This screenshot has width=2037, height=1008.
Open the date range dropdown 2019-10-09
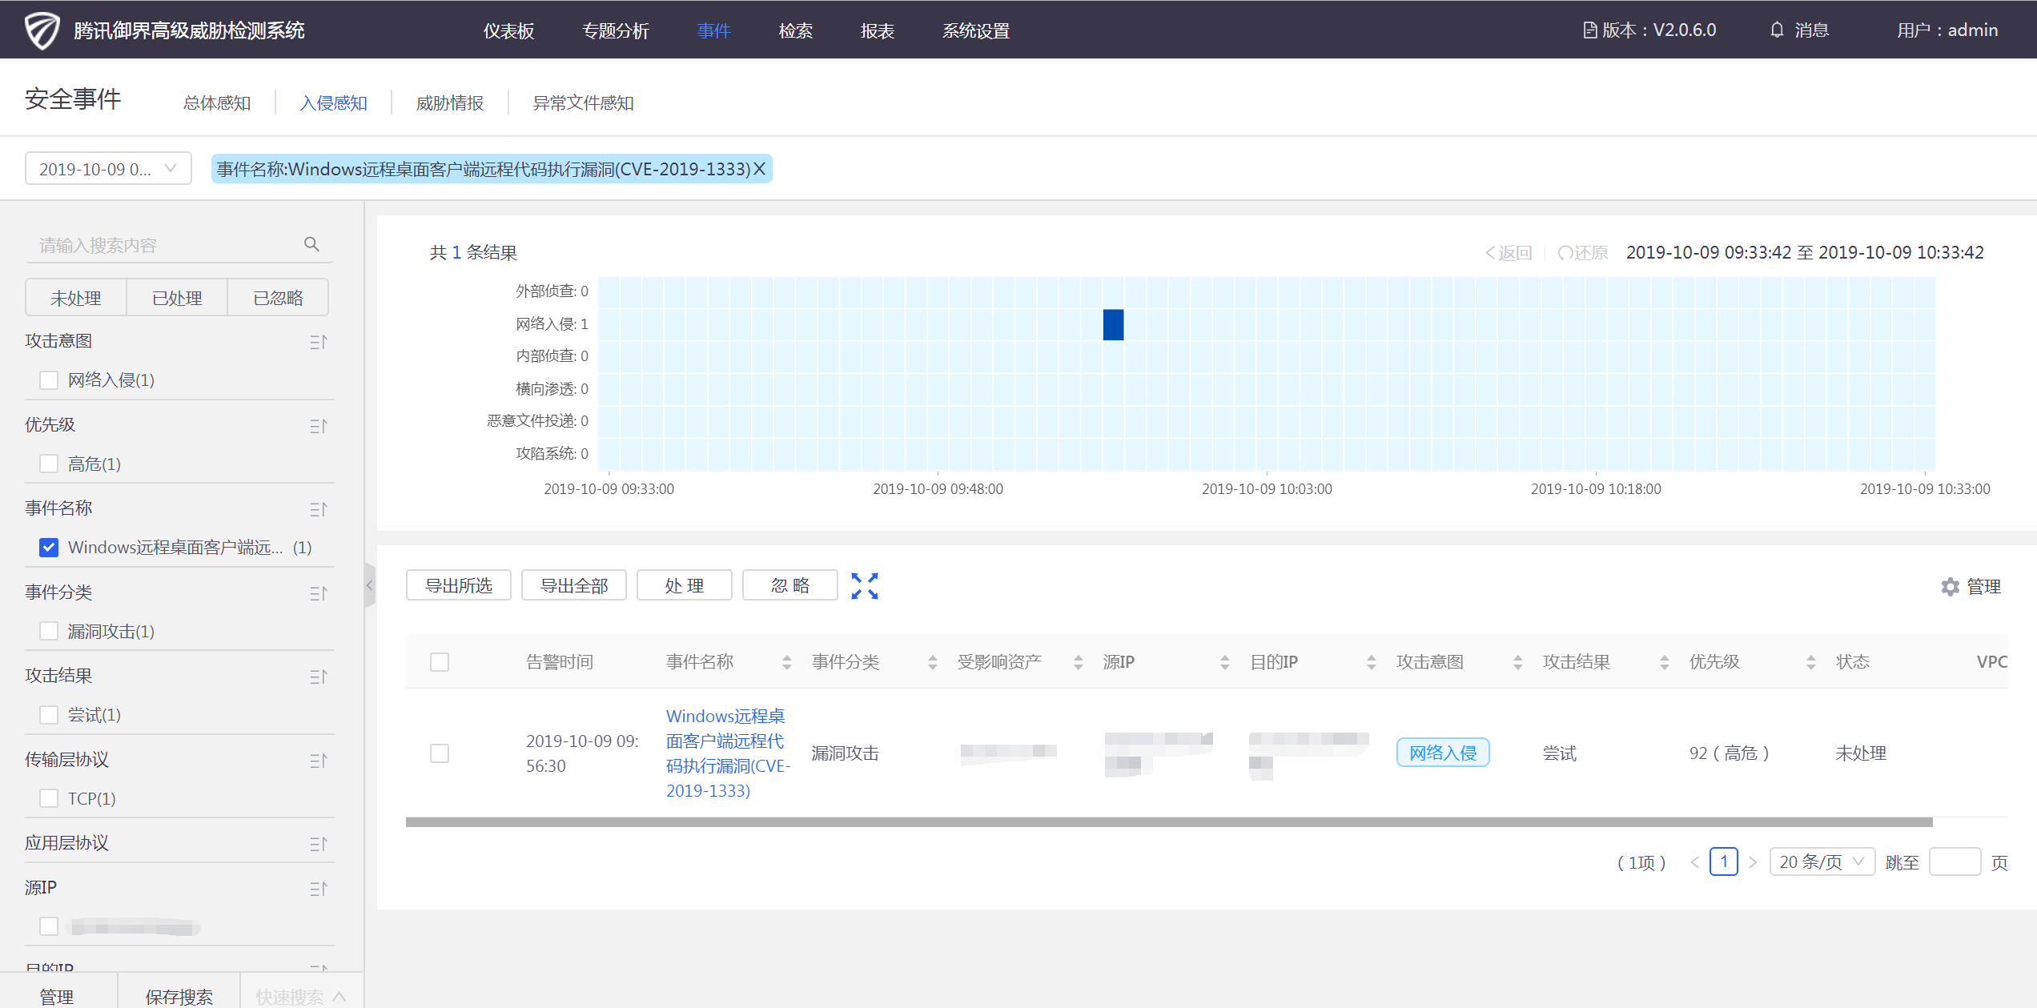pyautogui.click(x=108, y=169)
